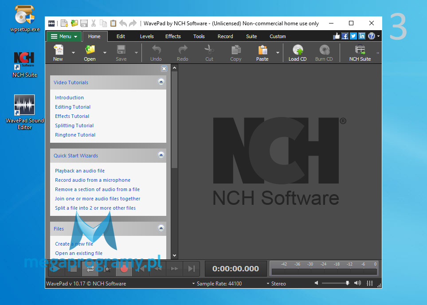This screenshot has width=427, height=305.
Task: Switch to the Record tab
Action: [x=225, y=36]
